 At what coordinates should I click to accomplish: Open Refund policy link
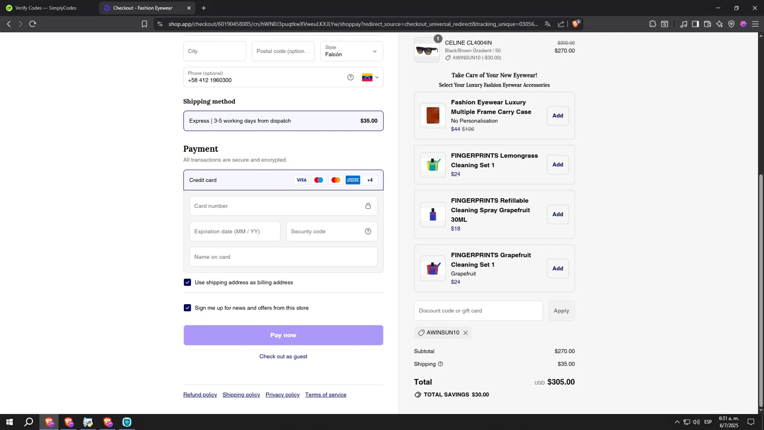[200, 395]
